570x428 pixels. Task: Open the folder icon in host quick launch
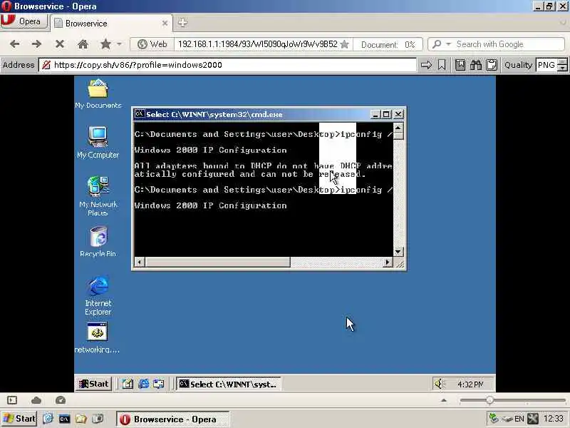(x=81, y=419)
